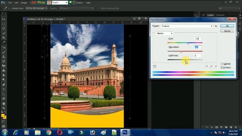Click OK in Hue/Saturation dialog
The height and width of the screenshot is (136, 242).
227,26
